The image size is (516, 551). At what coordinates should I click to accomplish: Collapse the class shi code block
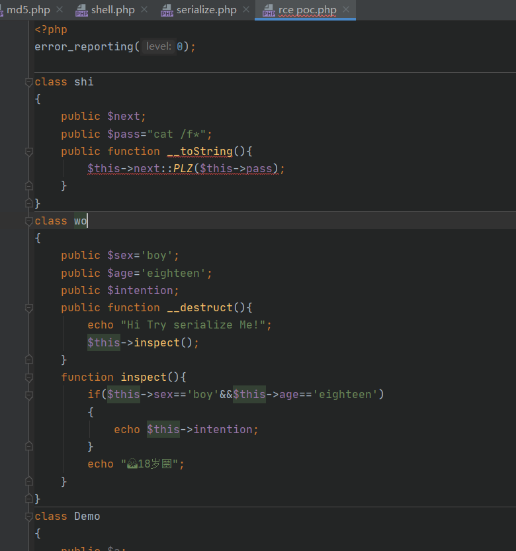[x=28, y=82]
